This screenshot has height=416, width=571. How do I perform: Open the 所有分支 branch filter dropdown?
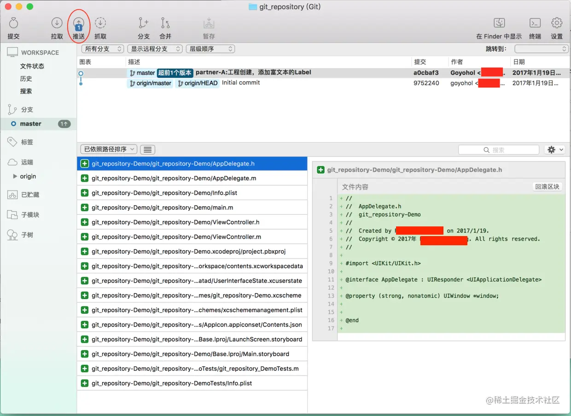pos(103,49)
